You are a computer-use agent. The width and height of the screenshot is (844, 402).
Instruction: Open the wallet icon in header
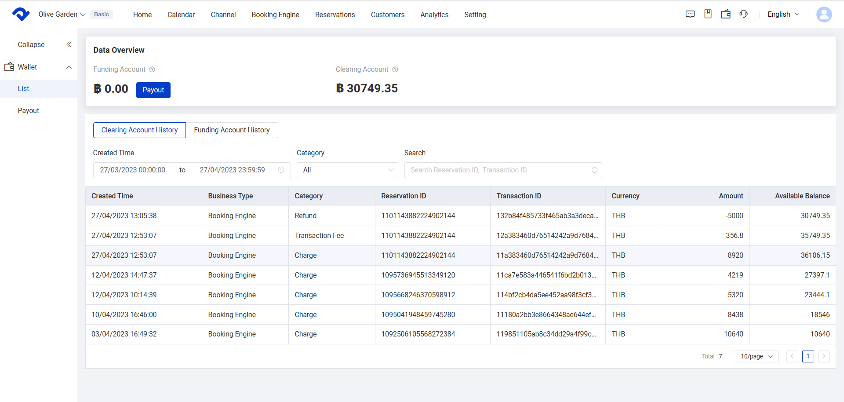tap(726, 14)
